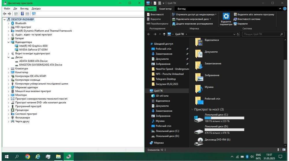Expand the Мережеві адаптери category
This screenshot has width=289, height=161.
pos(8,87)
